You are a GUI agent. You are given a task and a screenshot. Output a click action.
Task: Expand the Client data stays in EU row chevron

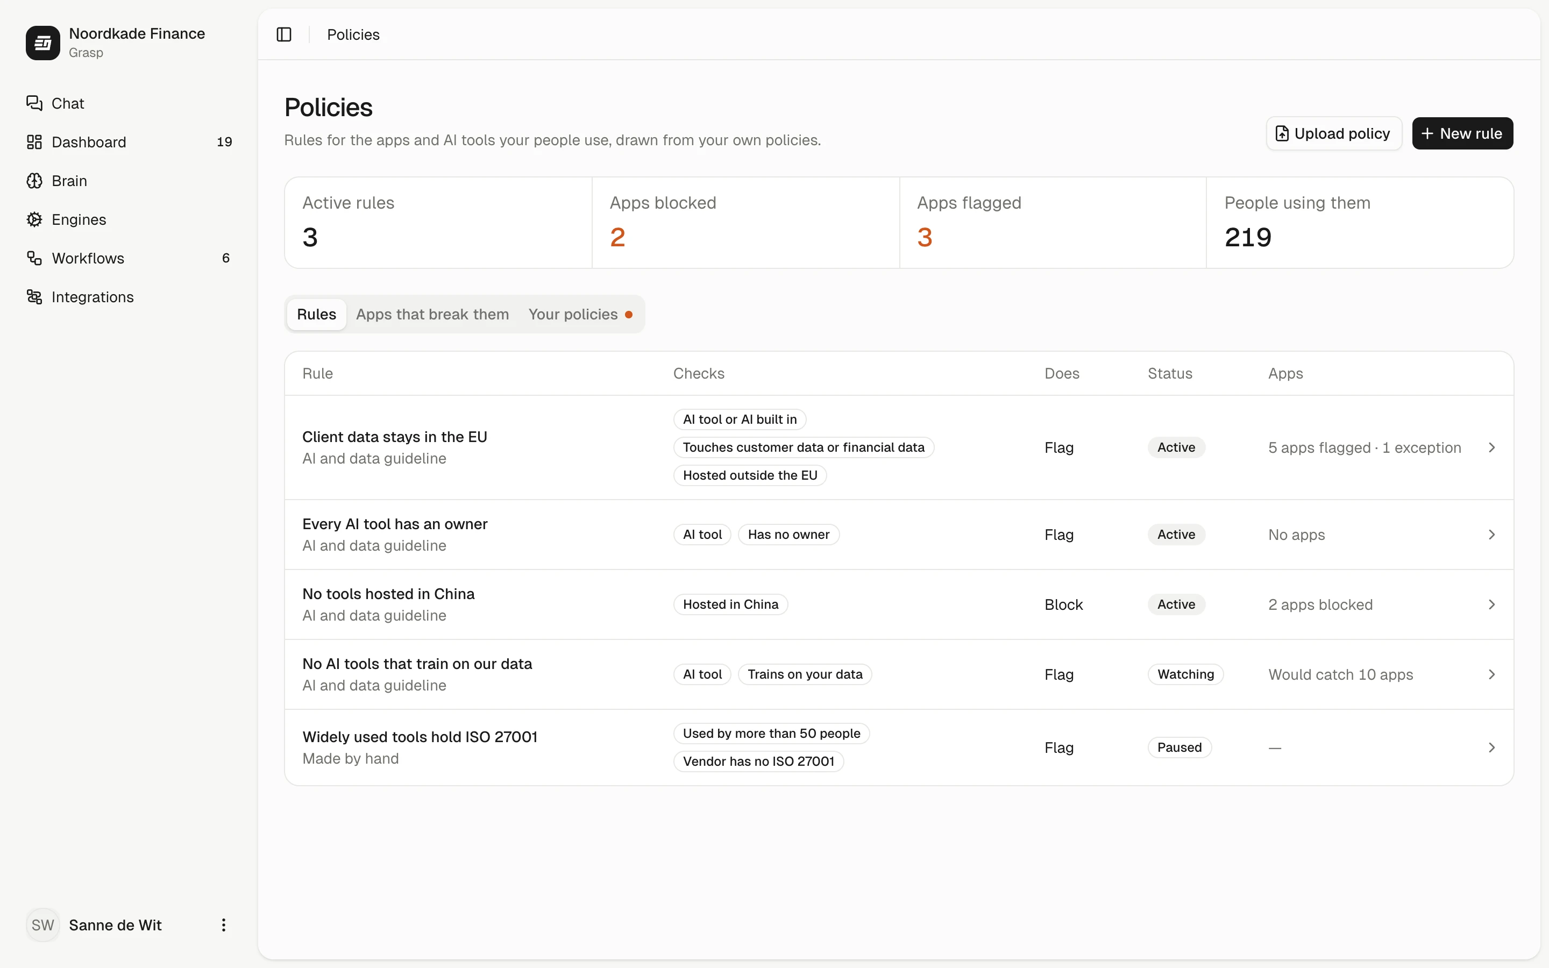pos(1491,447)
